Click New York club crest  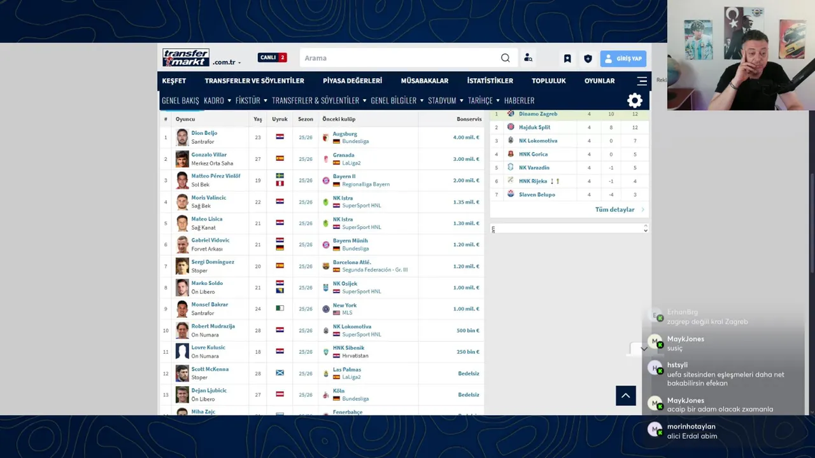[326, 309]
